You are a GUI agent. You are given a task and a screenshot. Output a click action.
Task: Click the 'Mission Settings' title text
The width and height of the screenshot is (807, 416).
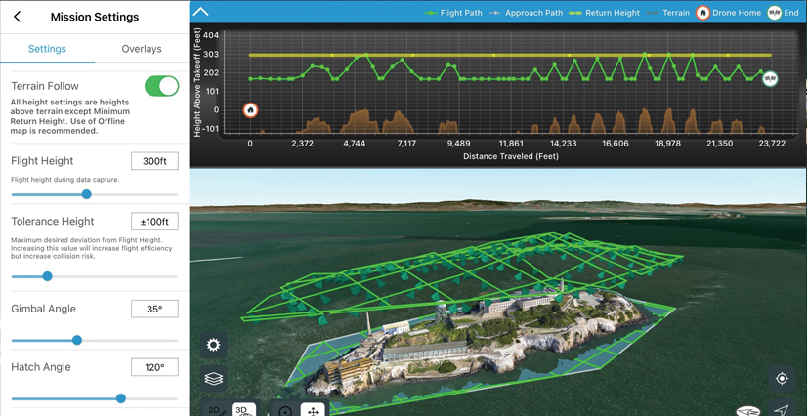coord(95,17)
